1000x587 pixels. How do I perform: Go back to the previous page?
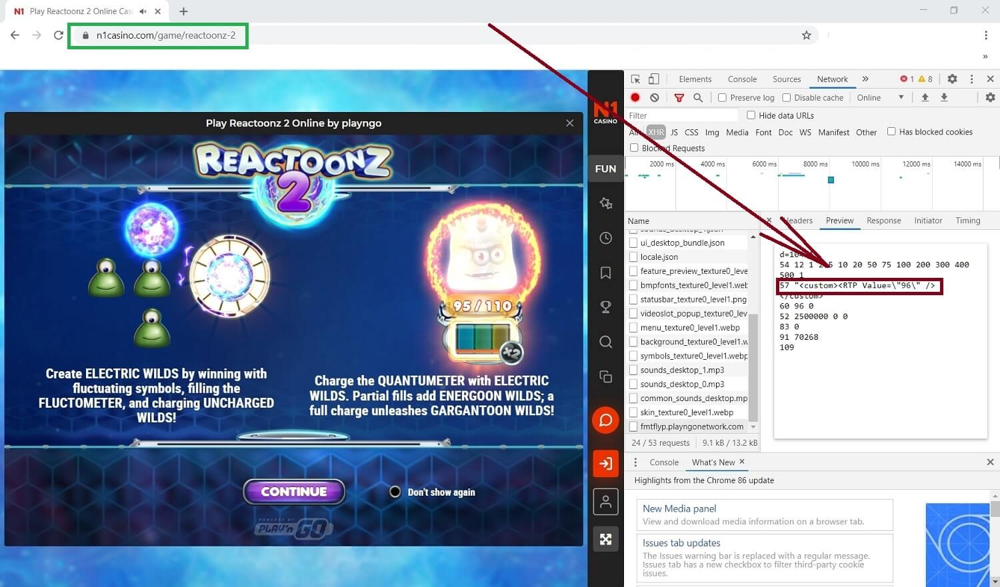15,35
